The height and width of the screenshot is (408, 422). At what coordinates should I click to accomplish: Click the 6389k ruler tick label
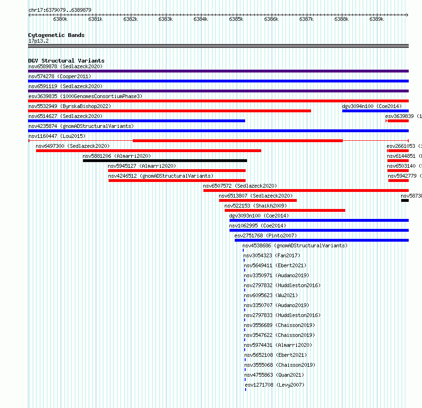(376, 19)
